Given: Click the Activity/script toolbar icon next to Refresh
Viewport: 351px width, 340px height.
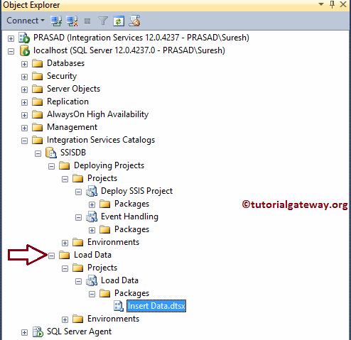Looking at the screenshot, I should click(x=134, y=21).
